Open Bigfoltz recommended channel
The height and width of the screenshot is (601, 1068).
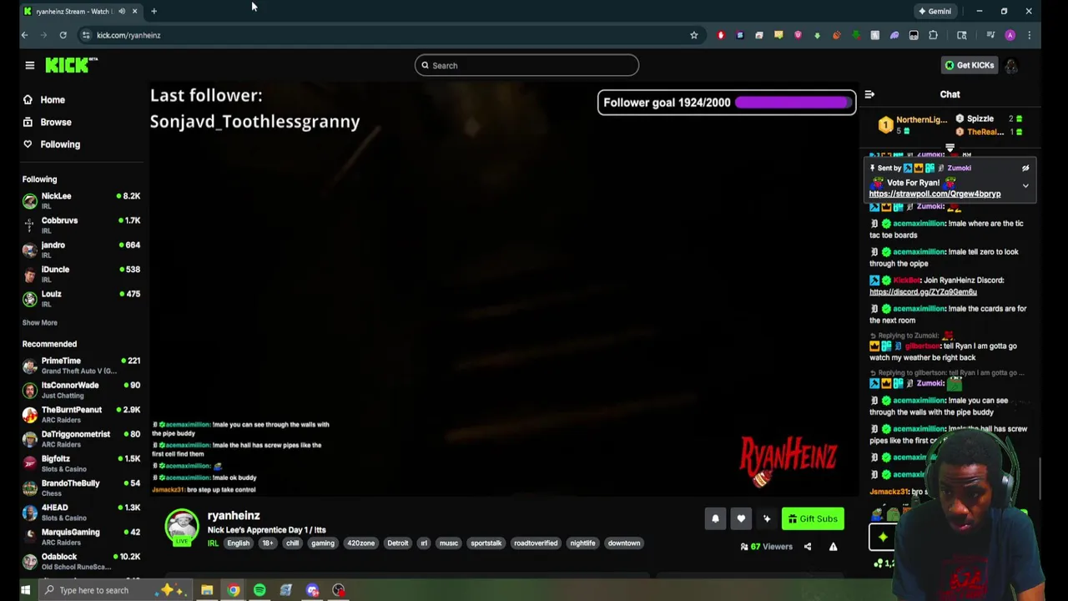(81, 463)
